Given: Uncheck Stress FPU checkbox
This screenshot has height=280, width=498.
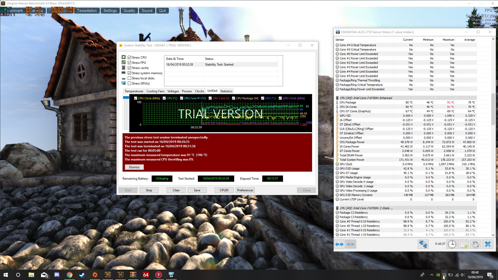Looking at the screenshot, I should [129, 62].
